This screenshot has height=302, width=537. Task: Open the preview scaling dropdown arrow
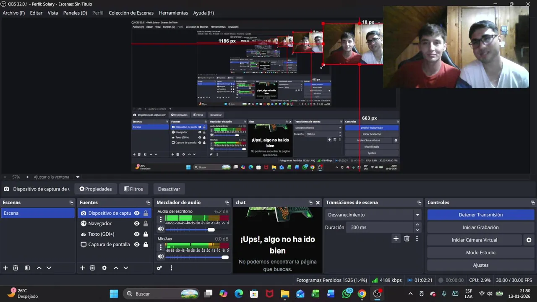click(x=78, y=177)
